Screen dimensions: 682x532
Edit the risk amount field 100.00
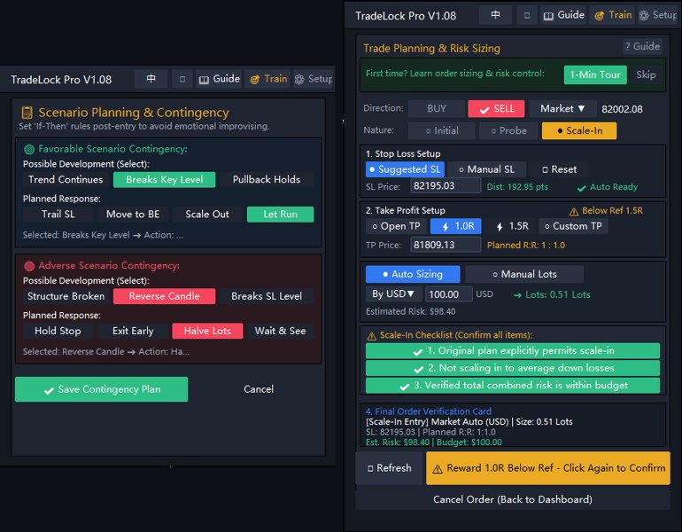pos(448,294)
